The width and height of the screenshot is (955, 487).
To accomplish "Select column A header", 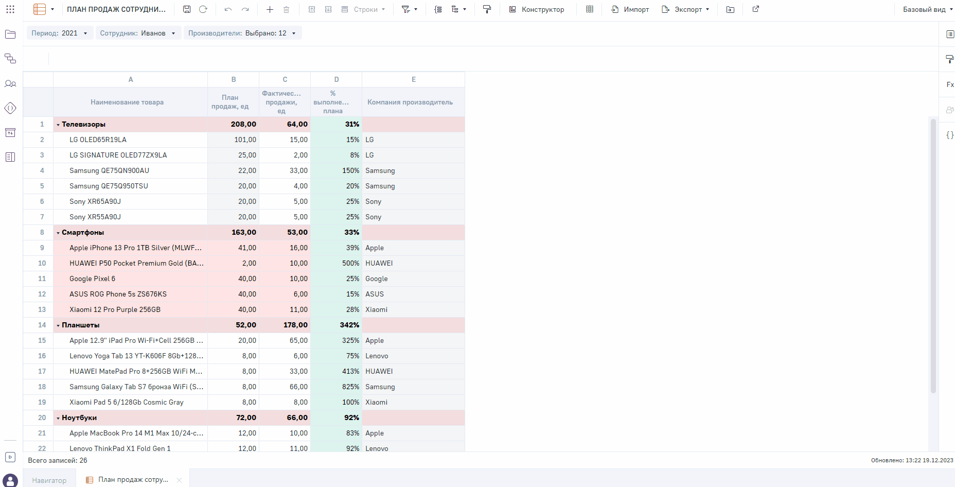I will tap(131, 80).
